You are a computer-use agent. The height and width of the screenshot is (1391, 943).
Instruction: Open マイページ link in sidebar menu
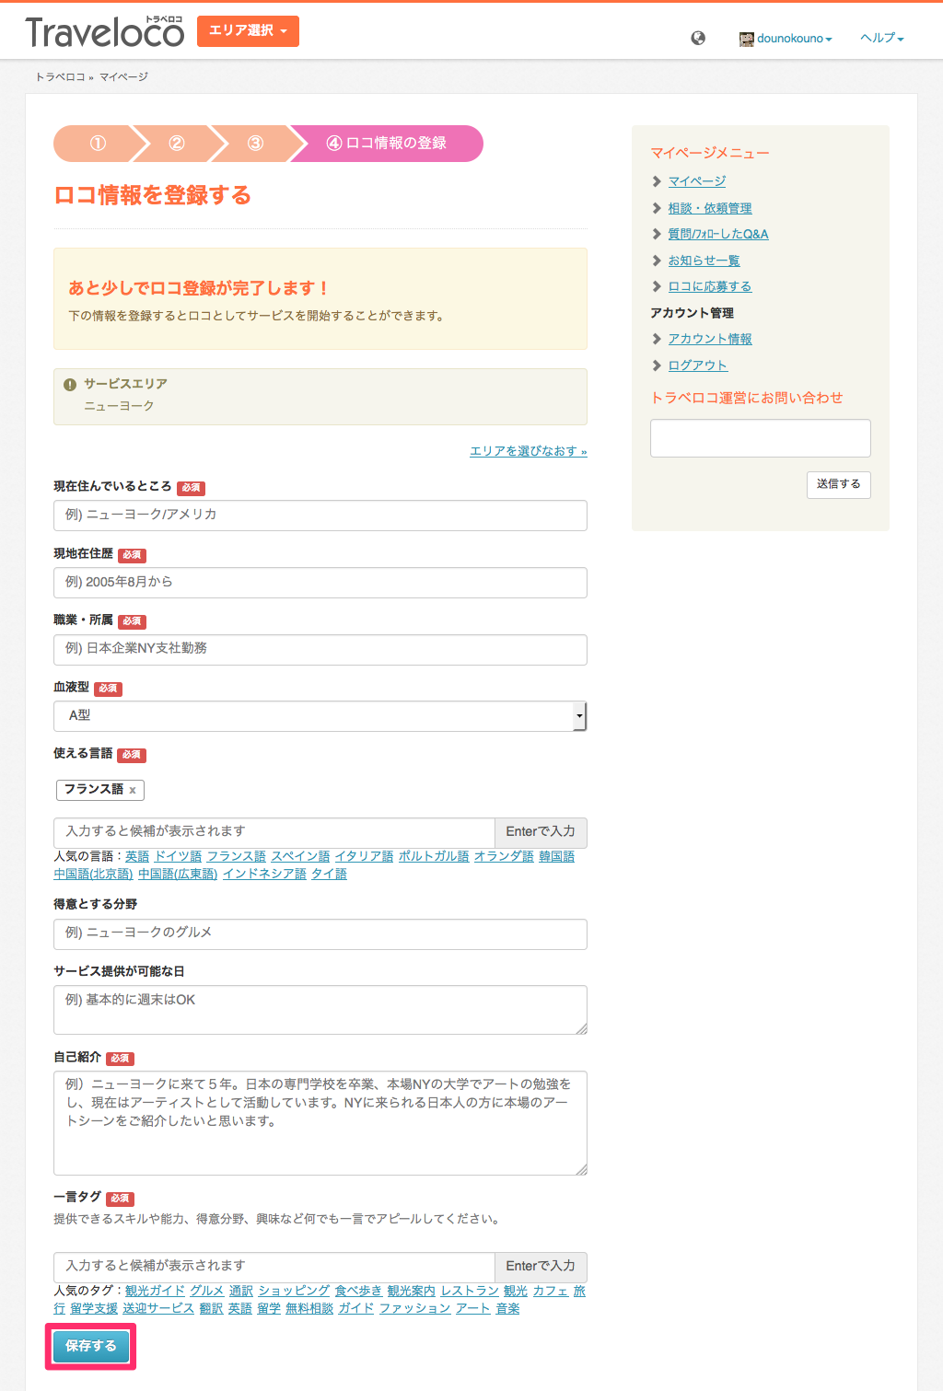pos(697,181)
